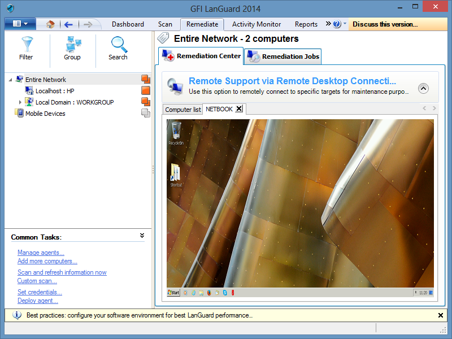Click the Remote Desktop computer icon
452x339 pixels.
tap(175, 87)
